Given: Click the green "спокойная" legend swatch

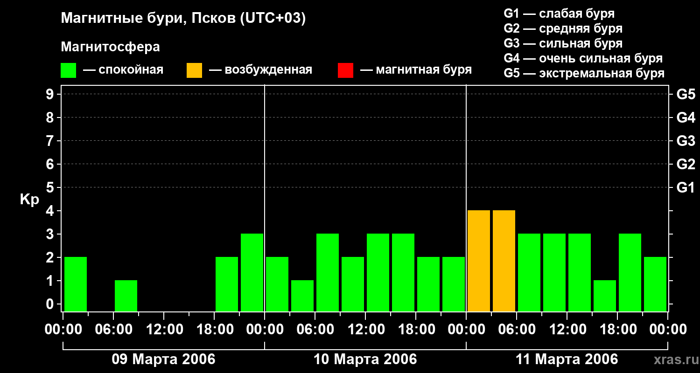Looking at the screenshot, I should [68, 70].
